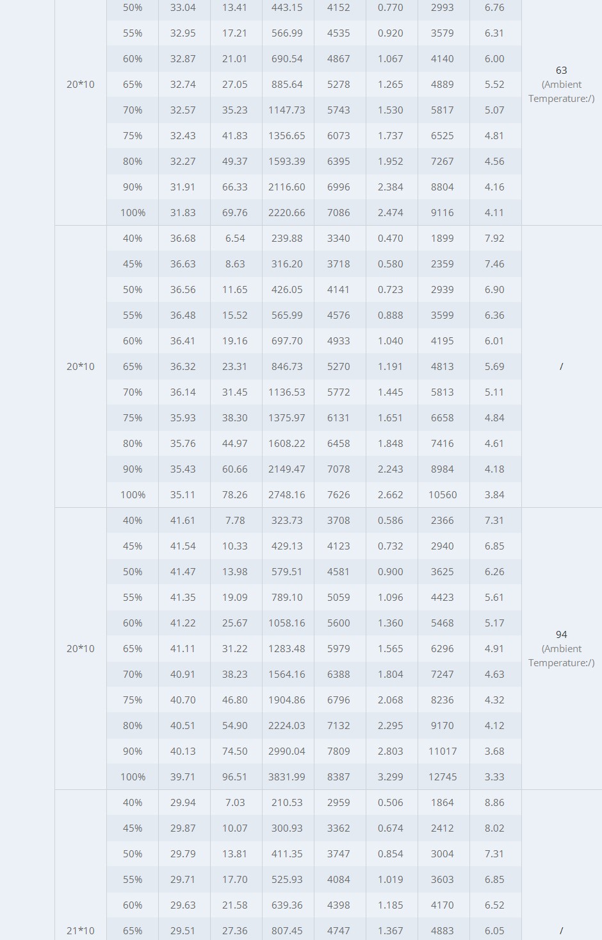Click the 94 ambient temperature cell
Image resolution: width=602 pixels, height=940 pixels.
(562, 648)
